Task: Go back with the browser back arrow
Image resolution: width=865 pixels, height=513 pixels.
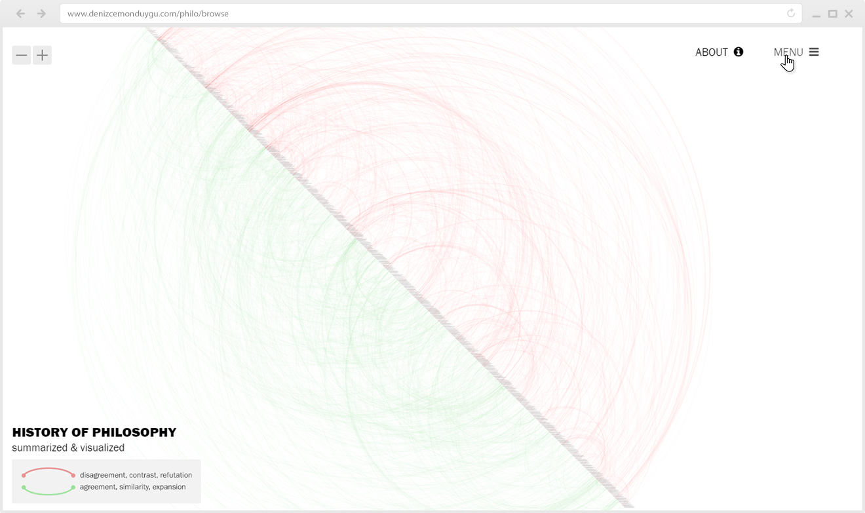Action: [21, 13]
